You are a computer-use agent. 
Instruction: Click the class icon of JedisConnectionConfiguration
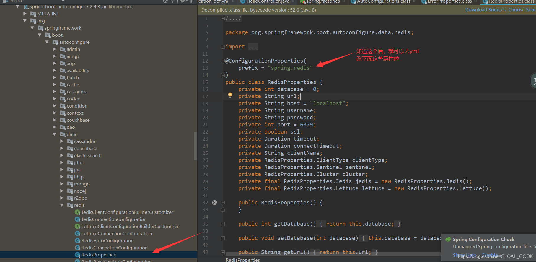78,219
